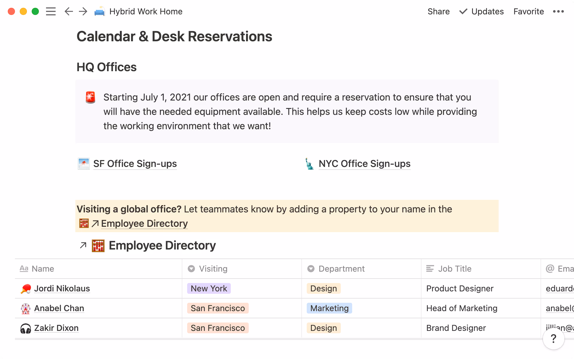The width and height of the screenshot is (574, 359).
Task: Click the Statue of Liberty icon for NYC sign-ups
Action: coord(309,164)
